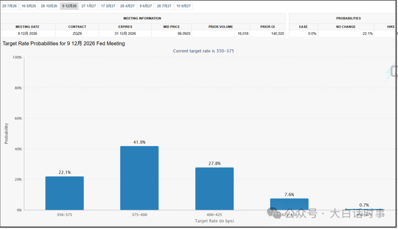This screenshot has width=398, height=229.
Task: Switch to the 9 6月27 meeting tab
Action: (x=146, y=6)
